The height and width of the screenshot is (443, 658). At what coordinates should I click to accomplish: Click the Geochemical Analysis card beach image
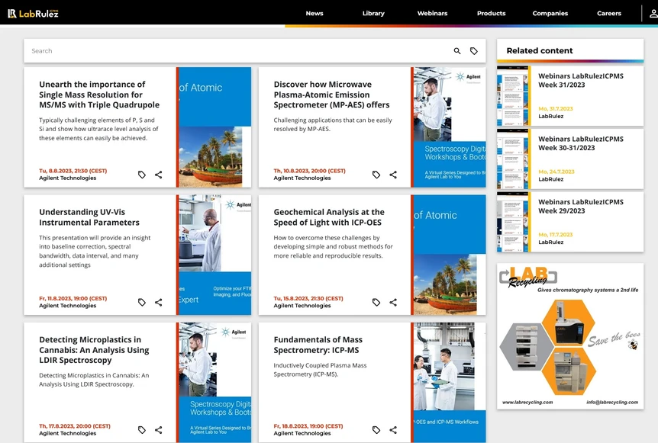(x=450, y=255)
